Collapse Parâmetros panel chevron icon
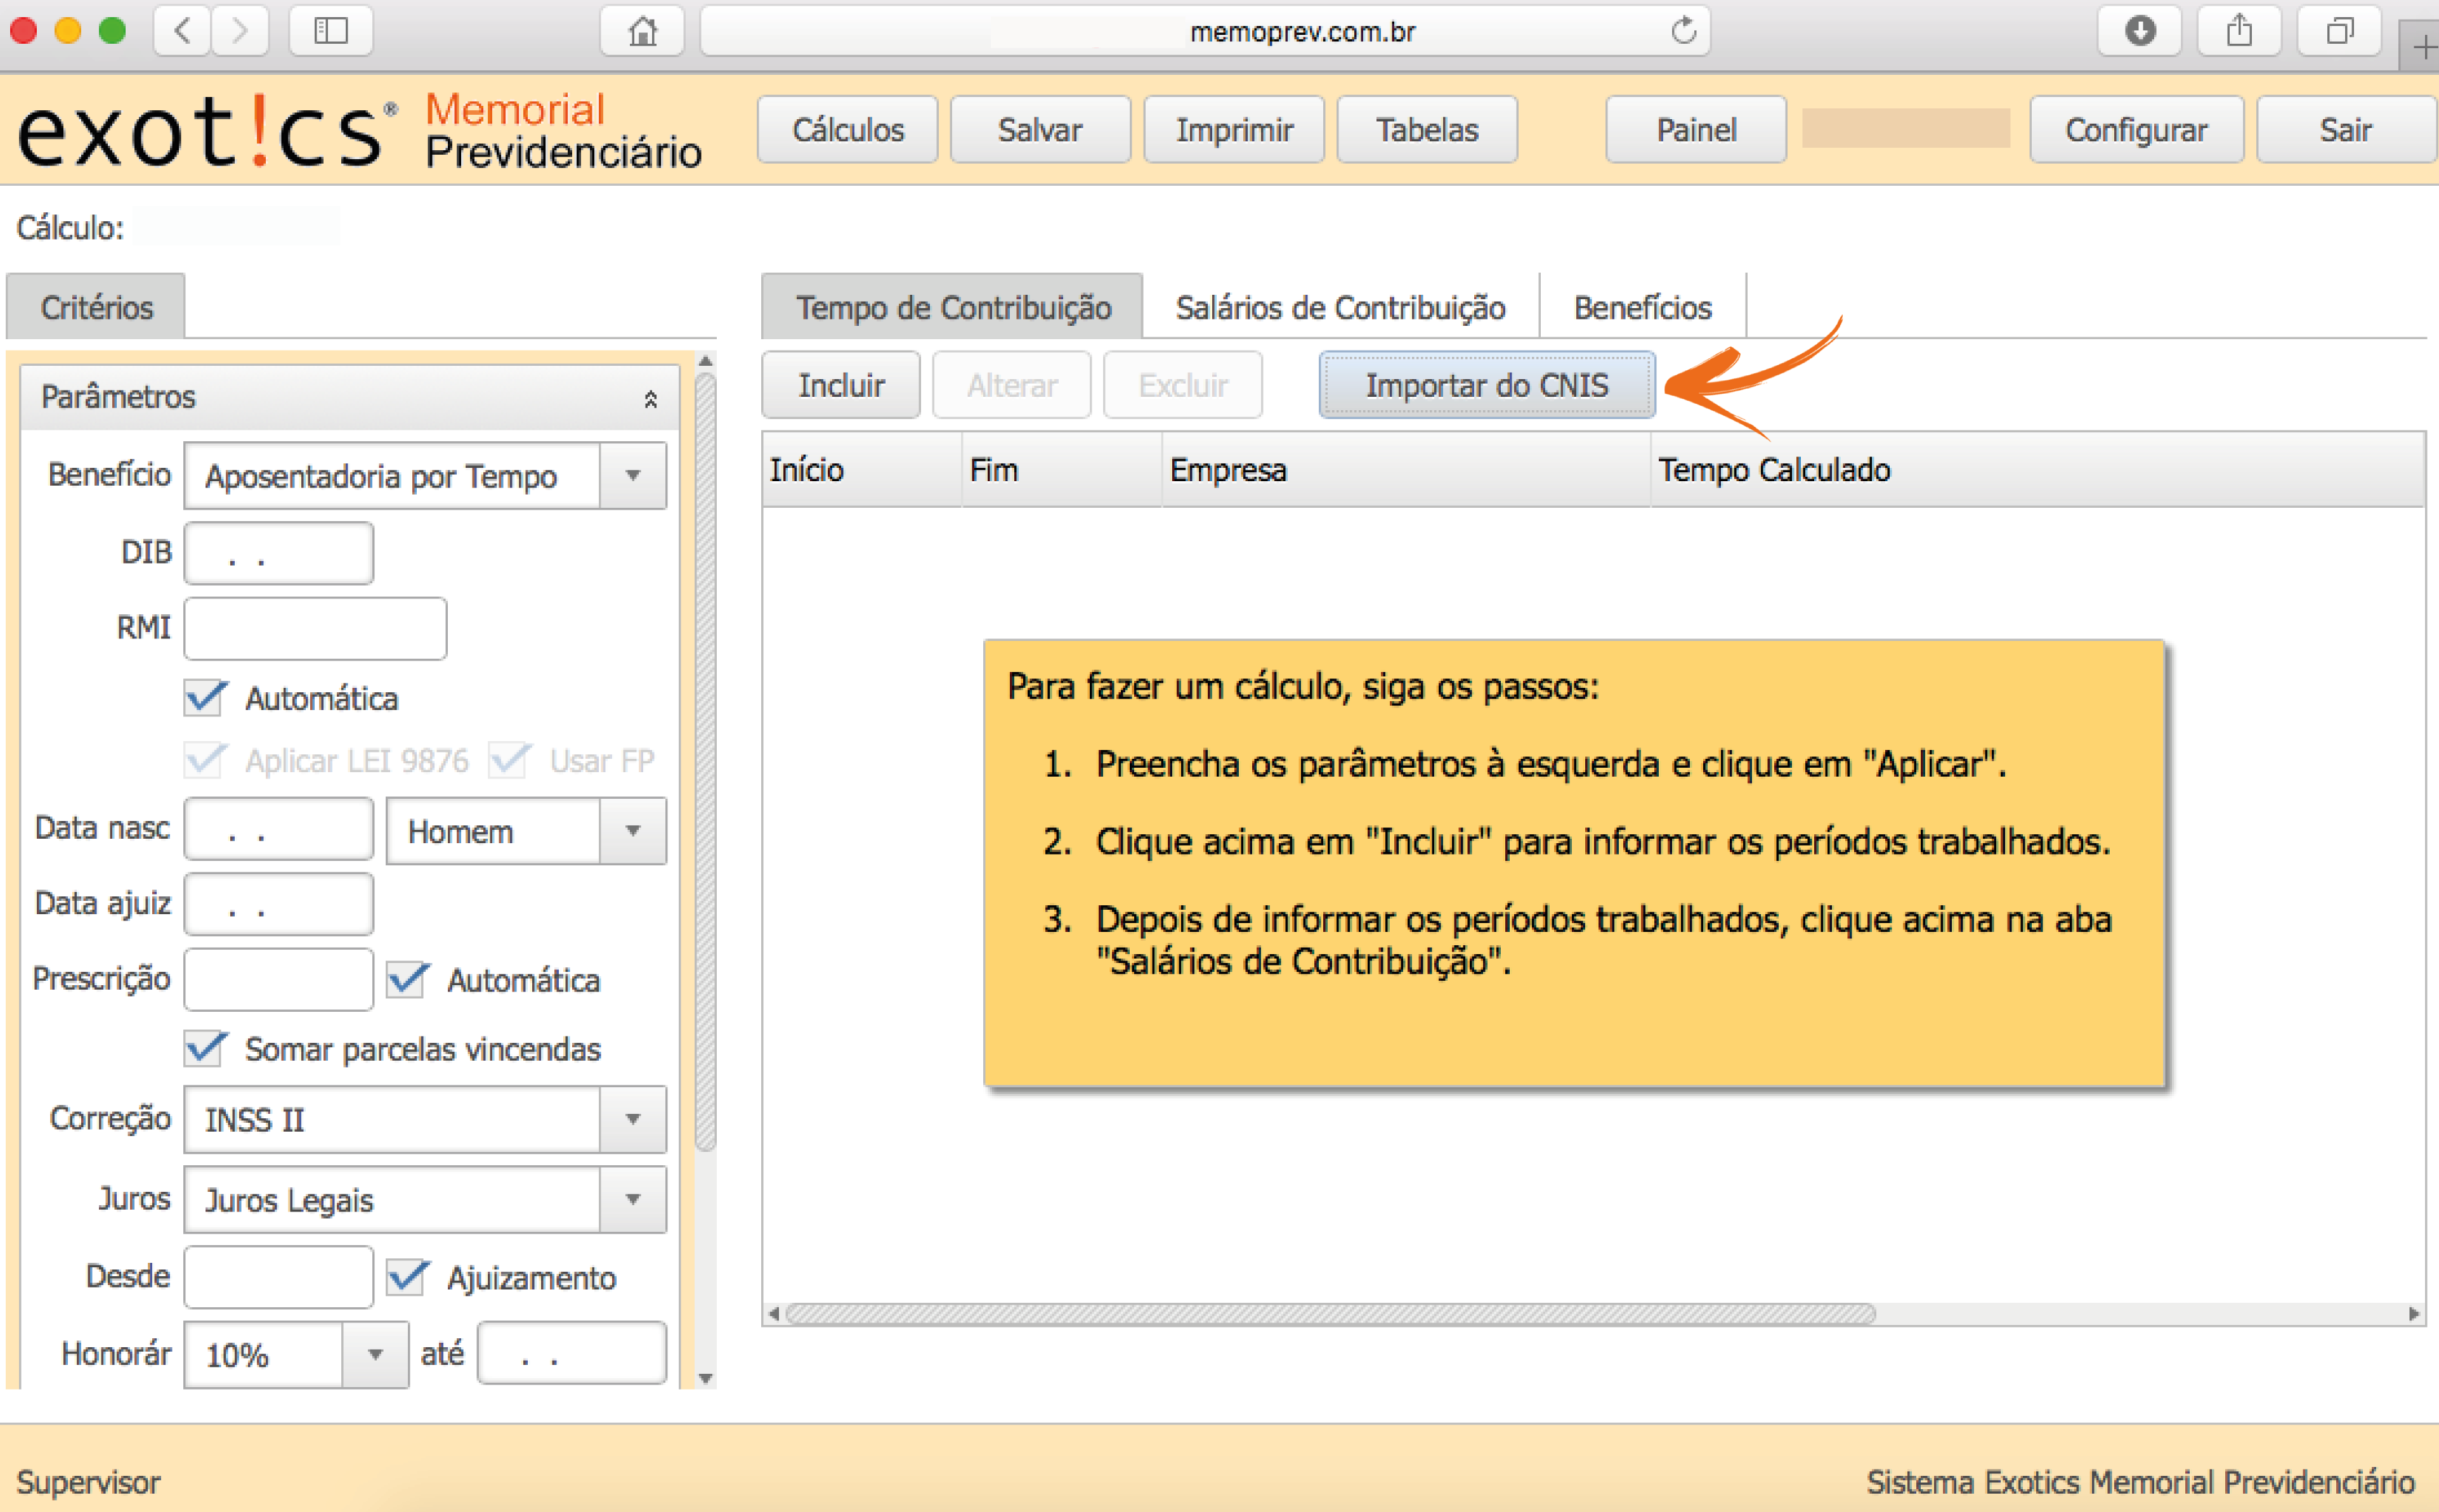The height and width of the screenshot is (1512, 2439). tap(650, 399)
